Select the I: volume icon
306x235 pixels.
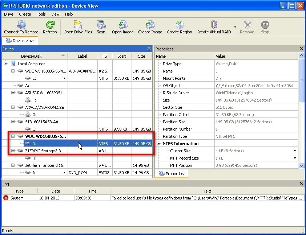click(28, 173)
